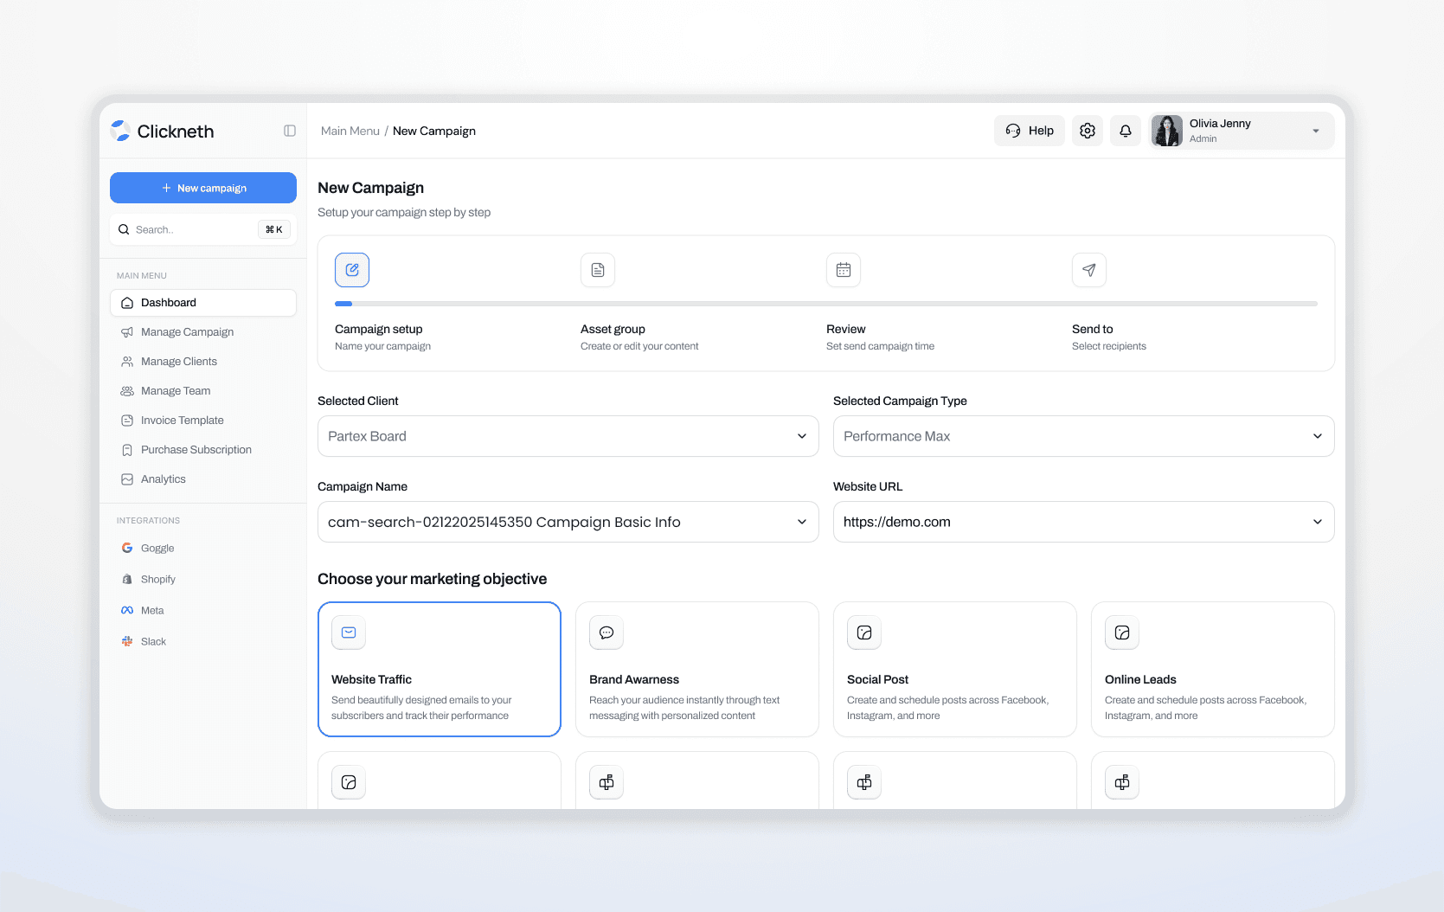Image resolution: width=1444 pixels, height=912 pixels.
Task: Click the campaign step progress bar
Action: click(826, 304)
